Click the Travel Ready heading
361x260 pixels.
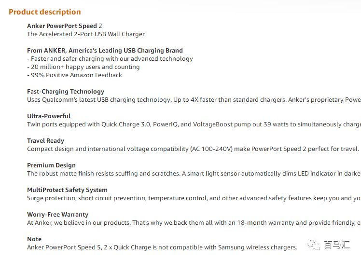pos(45,141)
